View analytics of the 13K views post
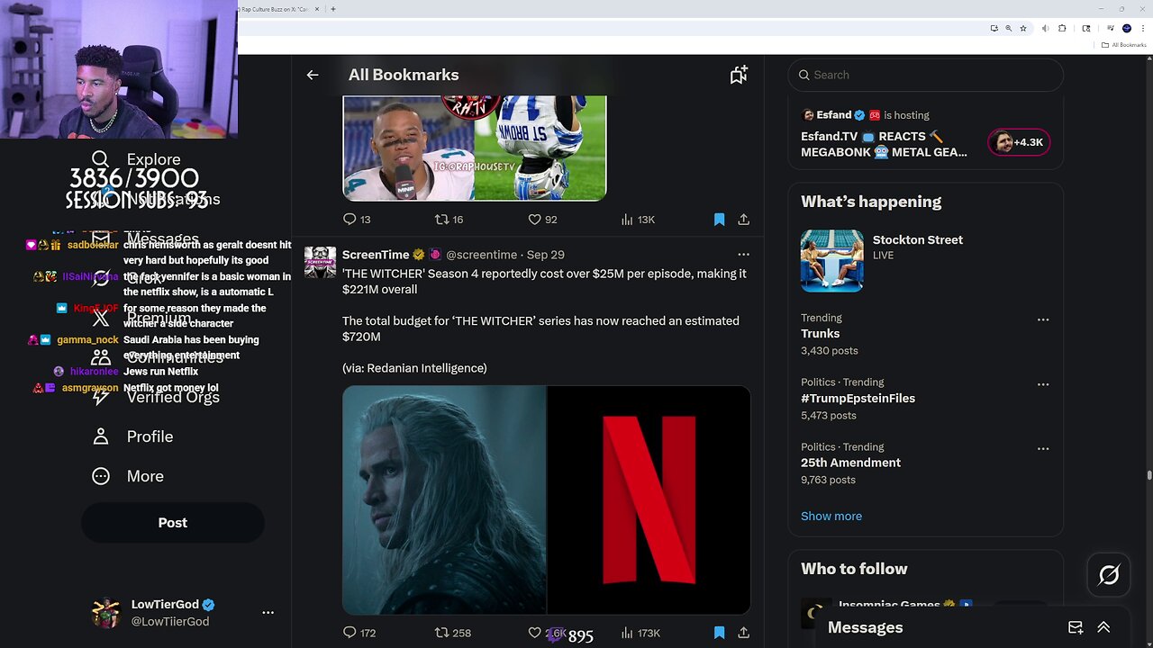Viewport: 1153px width, 648px height. point(638,220)
